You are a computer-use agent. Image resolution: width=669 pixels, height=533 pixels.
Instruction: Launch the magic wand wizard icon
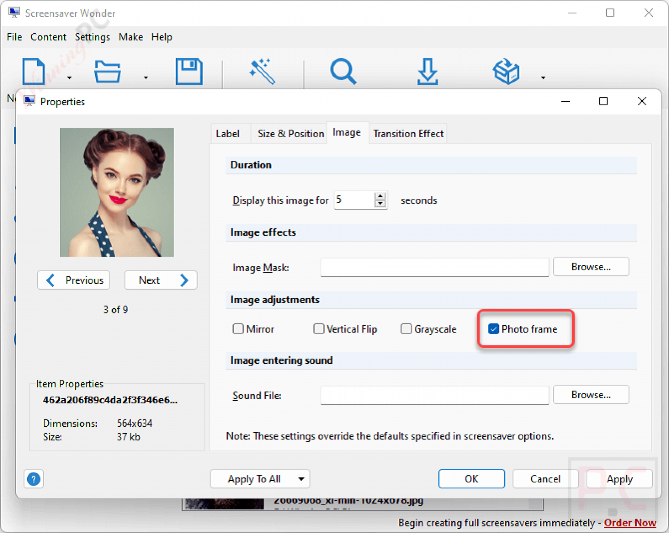(262, 71)
